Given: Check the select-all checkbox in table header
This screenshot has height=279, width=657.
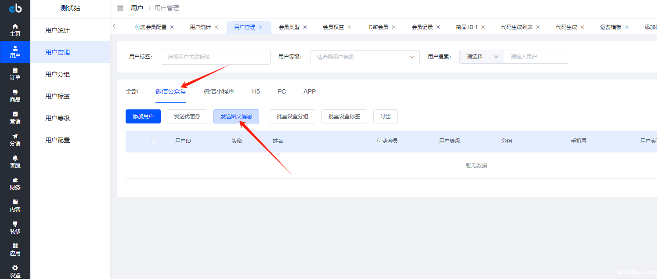Looking at the screenshot, I should pos(154,141).
